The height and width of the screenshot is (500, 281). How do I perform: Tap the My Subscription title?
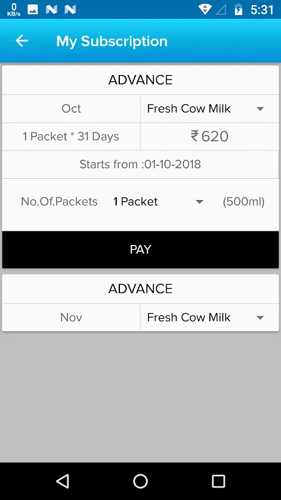click(112, 41)
